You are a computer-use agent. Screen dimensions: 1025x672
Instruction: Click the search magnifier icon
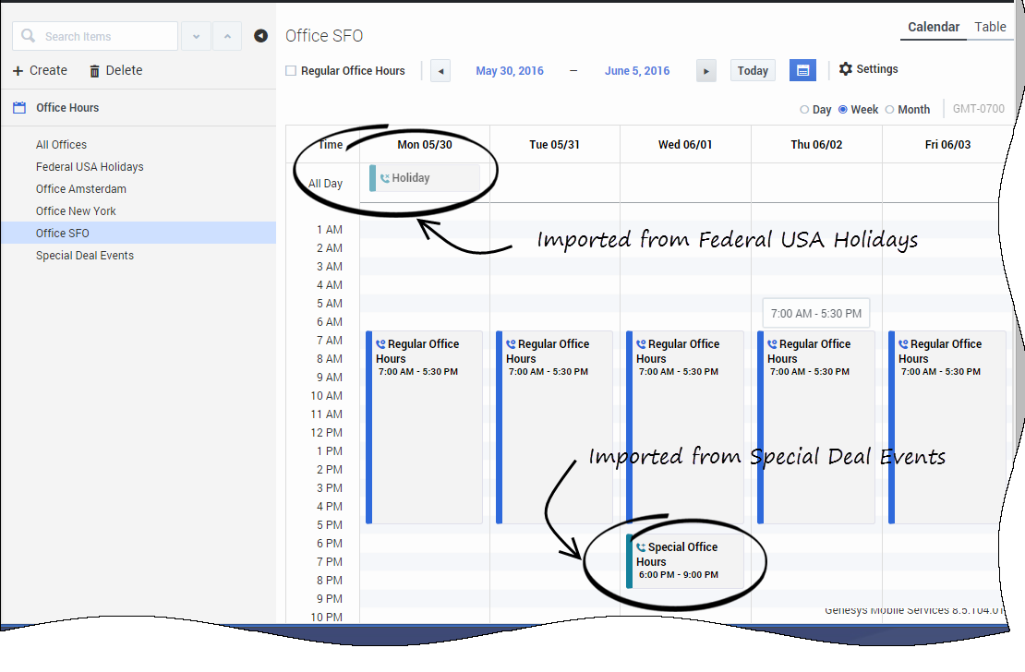point(28,36)
